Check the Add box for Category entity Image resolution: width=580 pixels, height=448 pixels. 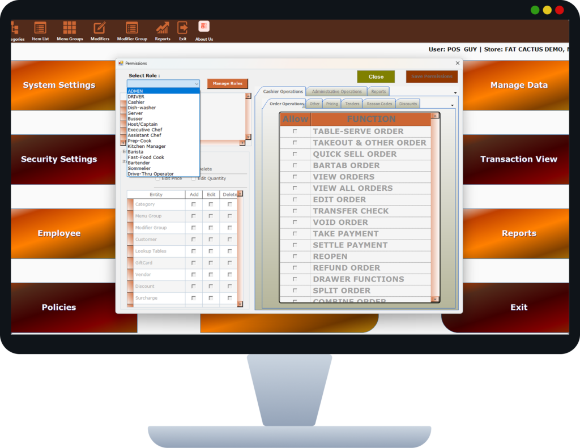194,204
